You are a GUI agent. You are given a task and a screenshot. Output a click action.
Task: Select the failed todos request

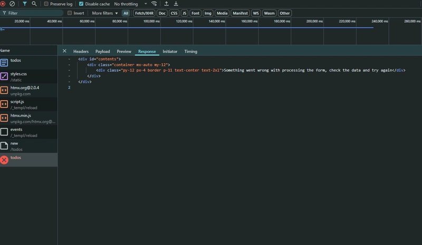pyautogui.click(x=28, y=160)
